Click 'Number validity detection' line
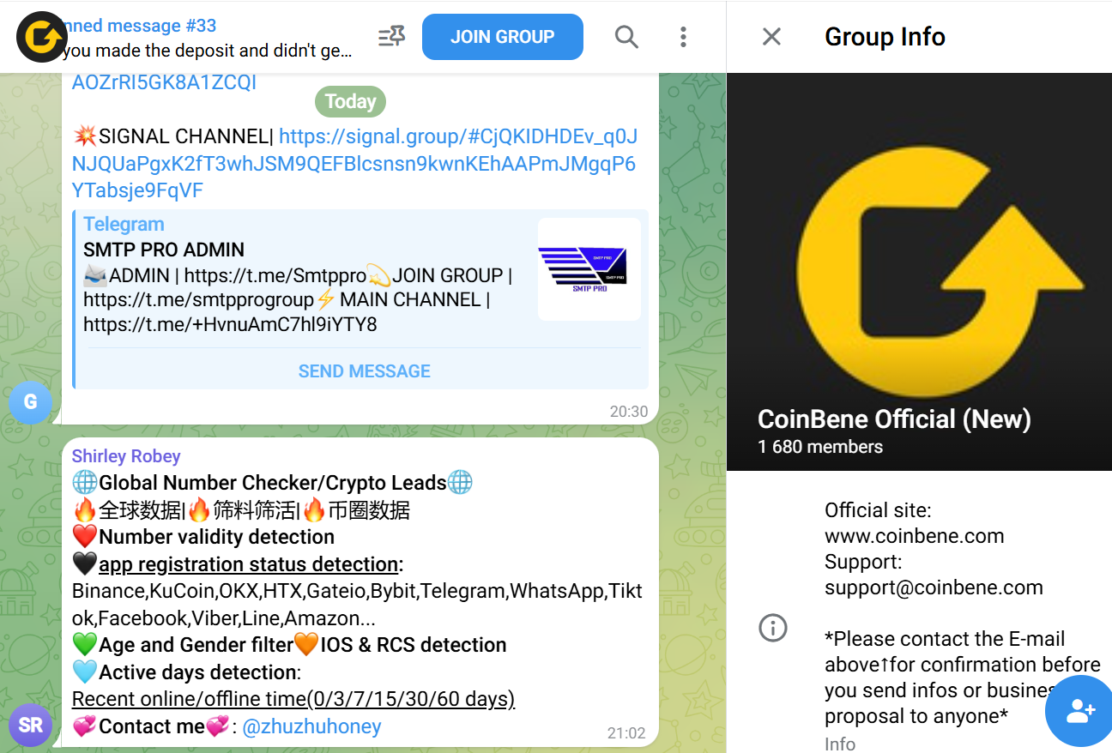 coord(217,537)
